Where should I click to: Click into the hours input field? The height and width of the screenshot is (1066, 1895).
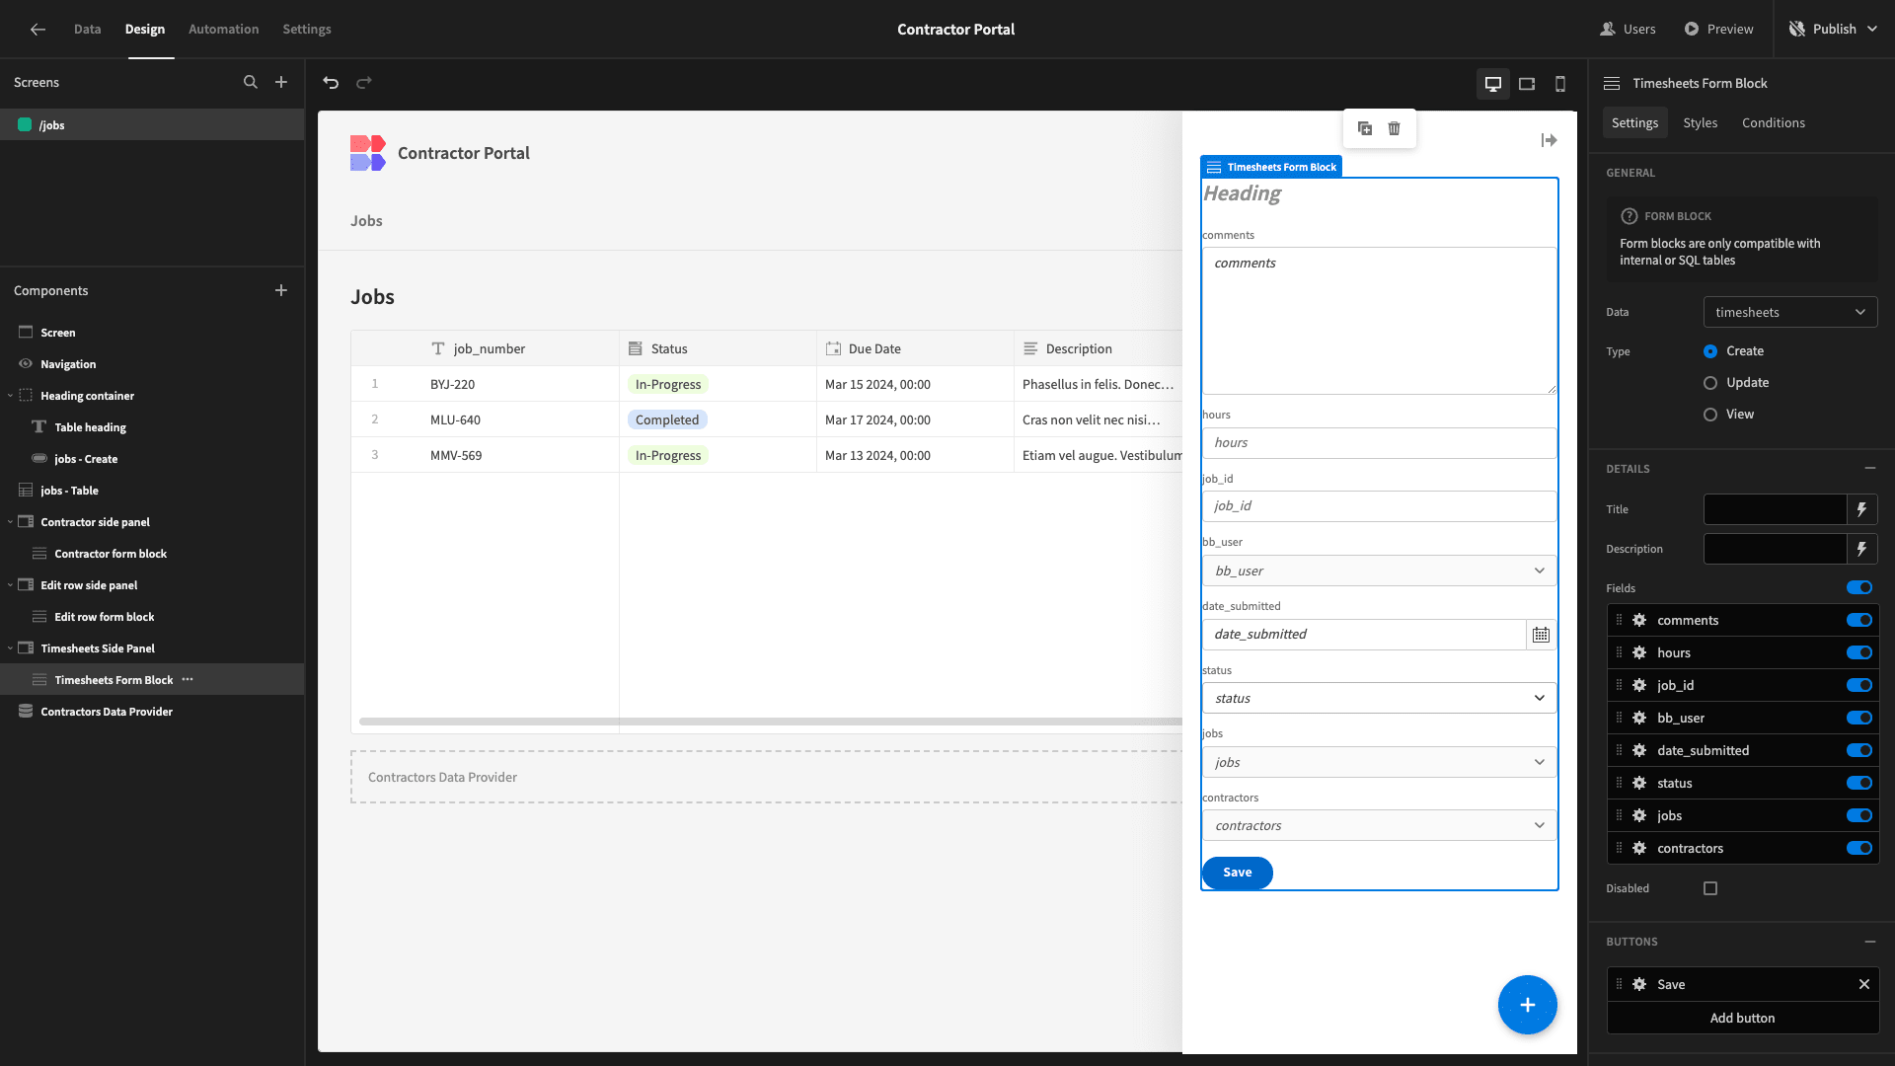coord(1379,443)
